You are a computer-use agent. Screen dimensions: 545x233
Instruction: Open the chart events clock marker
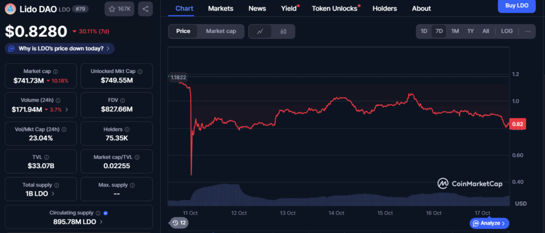(x=178, y=223)
